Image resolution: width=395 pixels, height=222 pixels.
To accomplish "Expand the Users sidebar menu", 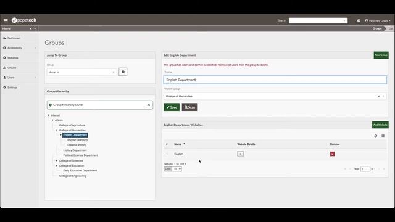I will click(x=19, y=78).
